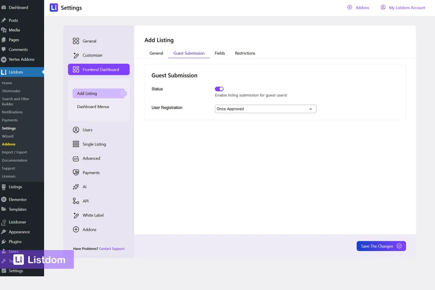Switch to the General tab

[x=156, y=53]
